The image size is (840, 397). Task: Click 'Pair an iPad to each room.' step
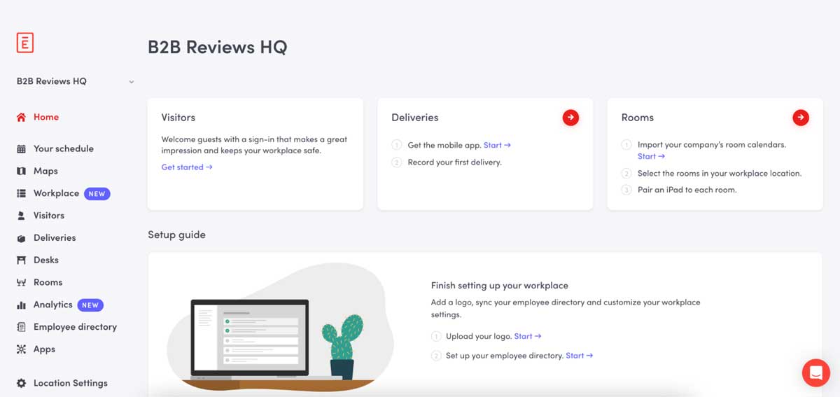[x=687, y=190]
